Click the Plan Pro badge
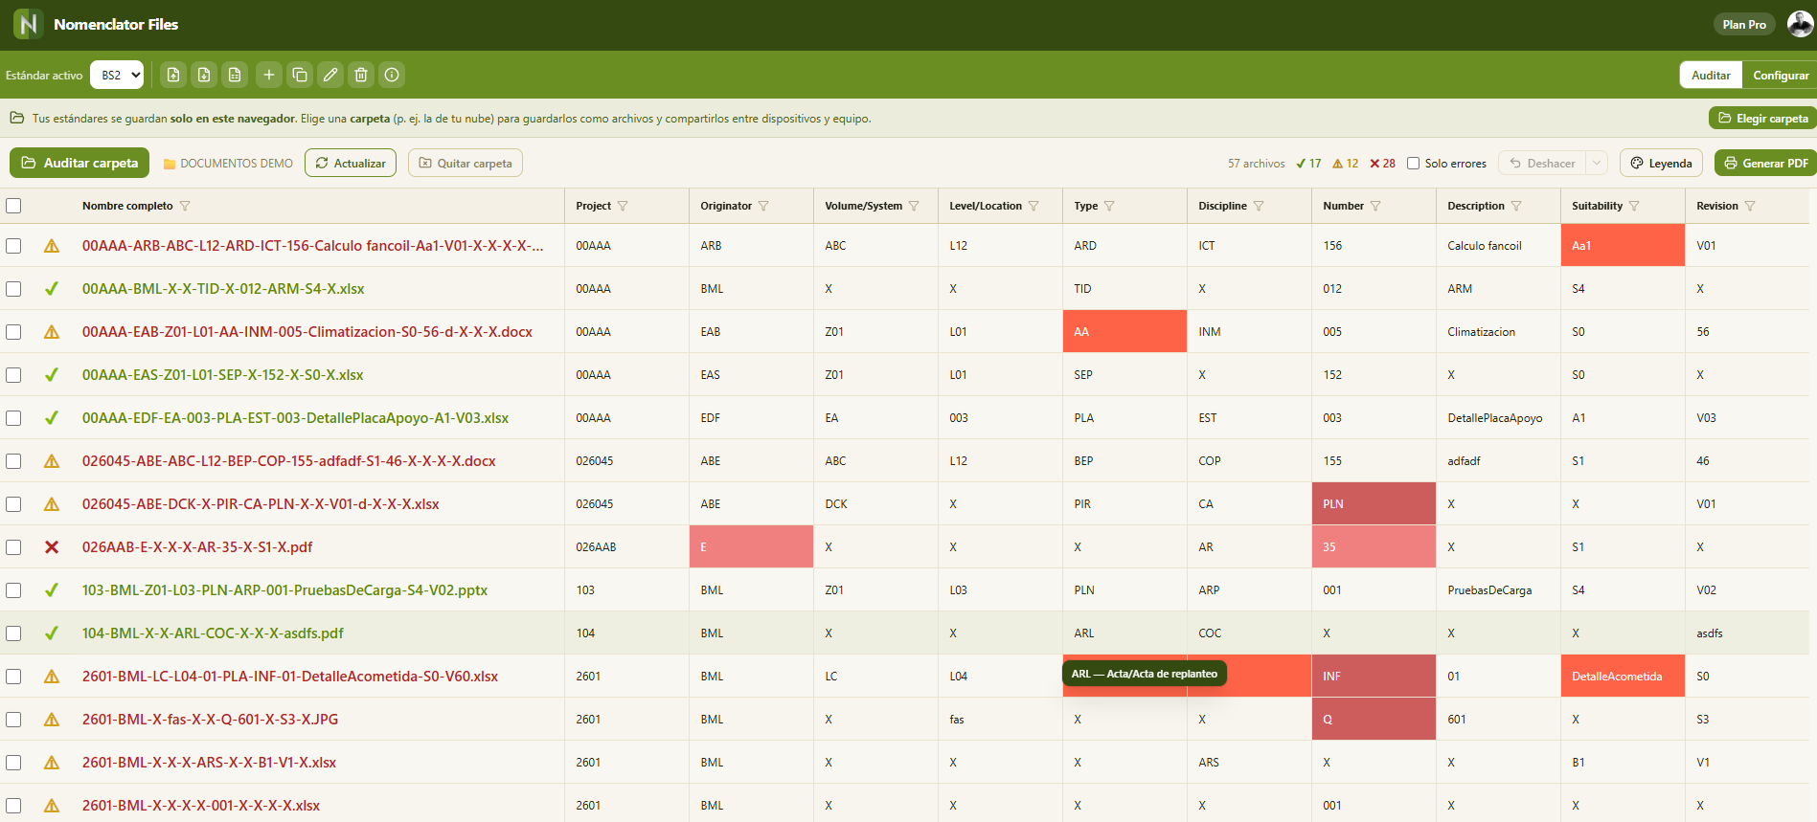The image size is (1817, 822). pyautogui.click(x=1744, y=24)
